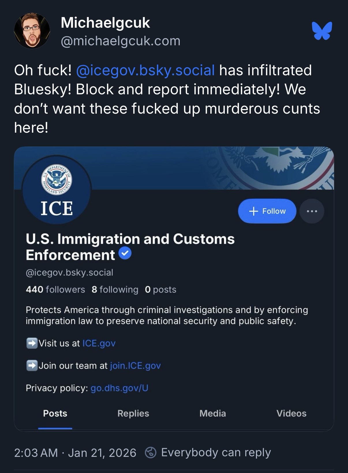Open Michaelgcuk's profile avatar
Screen dimensions: 348x473
pyautogui.click(x=32, y=31)
